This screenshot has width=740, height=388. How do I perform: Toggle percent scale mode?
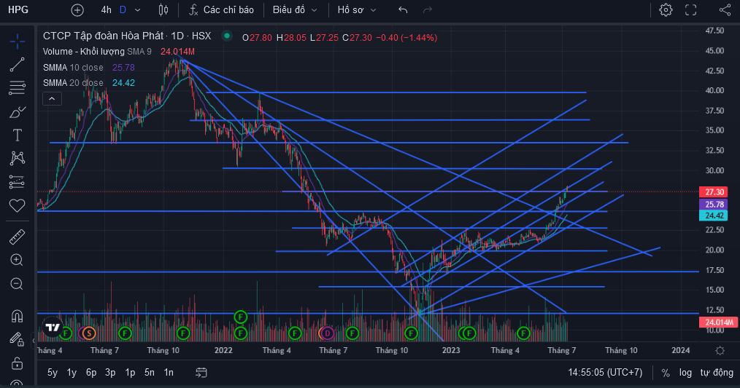tap(666, 373)
